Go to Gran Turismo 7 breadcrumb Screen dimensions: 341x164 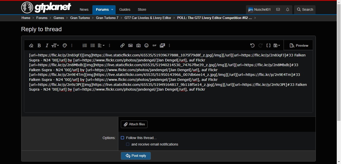107,18
